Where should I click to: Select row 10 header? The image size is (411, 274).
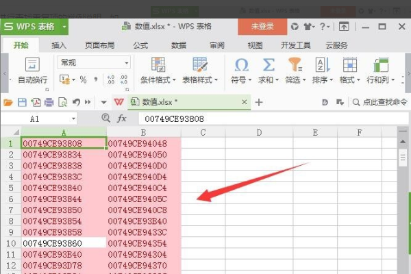(11, 243)
